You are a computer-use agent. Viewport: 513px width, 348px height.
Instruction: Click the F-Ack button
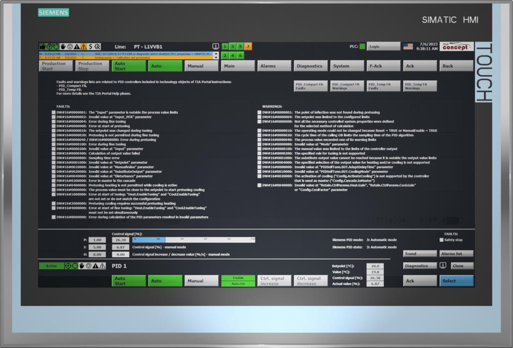click(383, 66)
